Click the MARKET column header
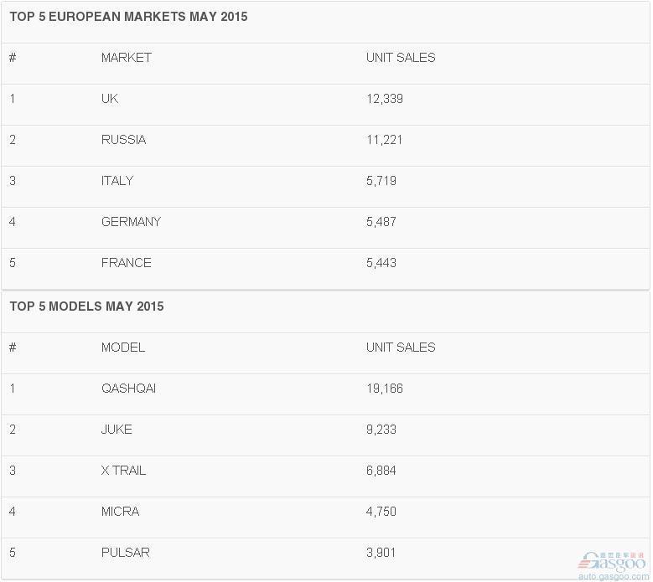 pos(127,58)
